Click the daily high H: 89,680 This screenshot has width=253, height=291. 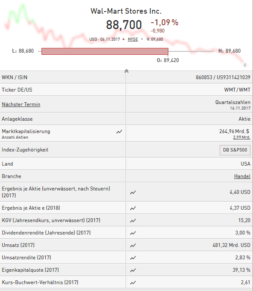coord(229,51)
